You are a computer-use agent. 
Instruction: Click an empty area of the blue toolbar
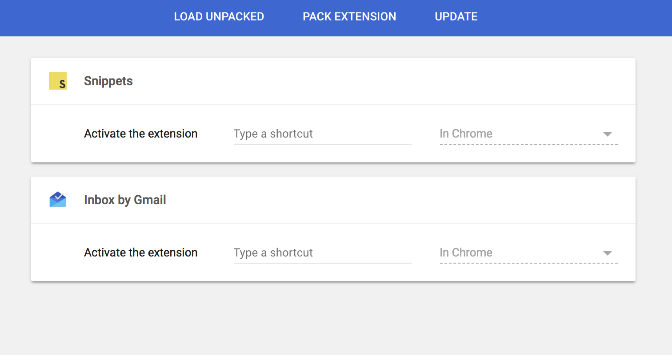click(578, 18)
